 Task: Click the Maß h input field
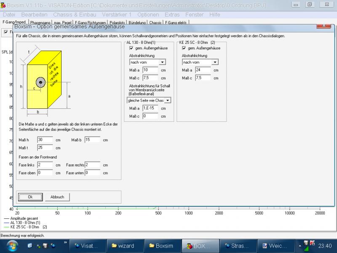(45, 140)
